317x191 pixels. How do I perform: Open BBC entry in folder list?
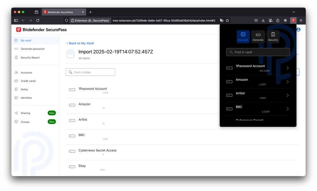182,137
